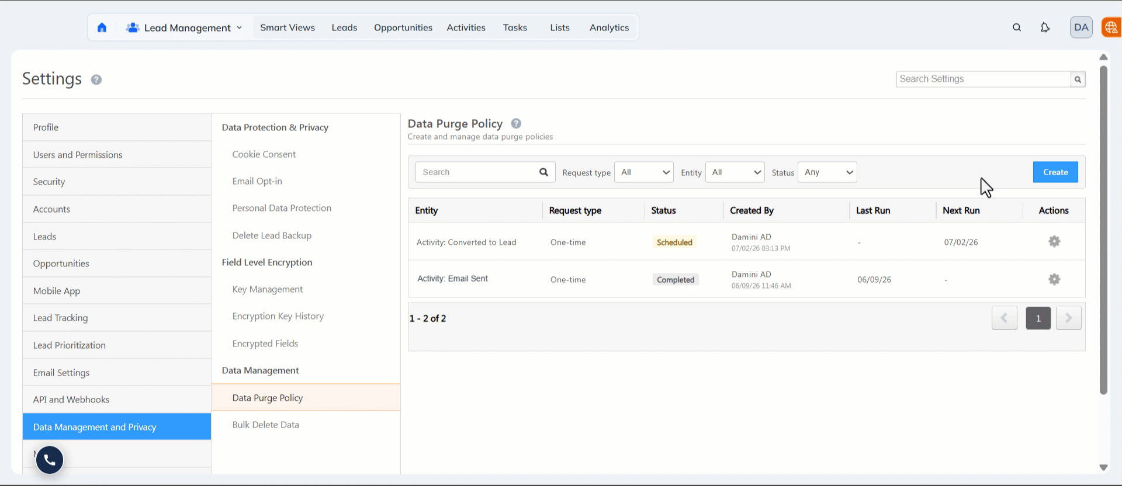Click the policy search magnifier icon

[543, 172]
